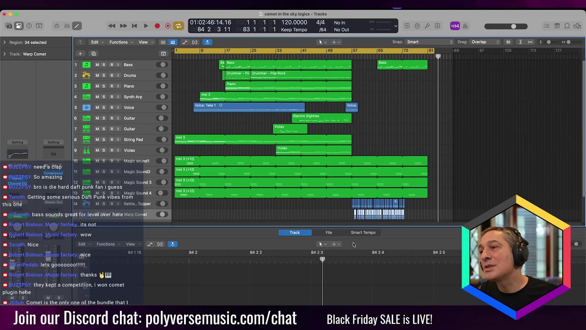This screenshot has height=330, width=586.
Task: Switch editor to Smart Tempo tab
Action: click(x=363, y=232)
